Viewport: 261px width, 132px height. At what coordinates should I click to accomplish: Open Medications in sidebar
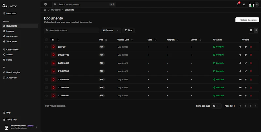tap(20, 37)
